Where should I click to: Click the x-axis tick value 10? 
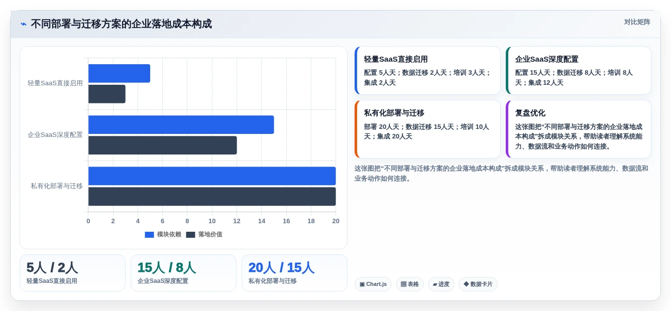[212, 221]
